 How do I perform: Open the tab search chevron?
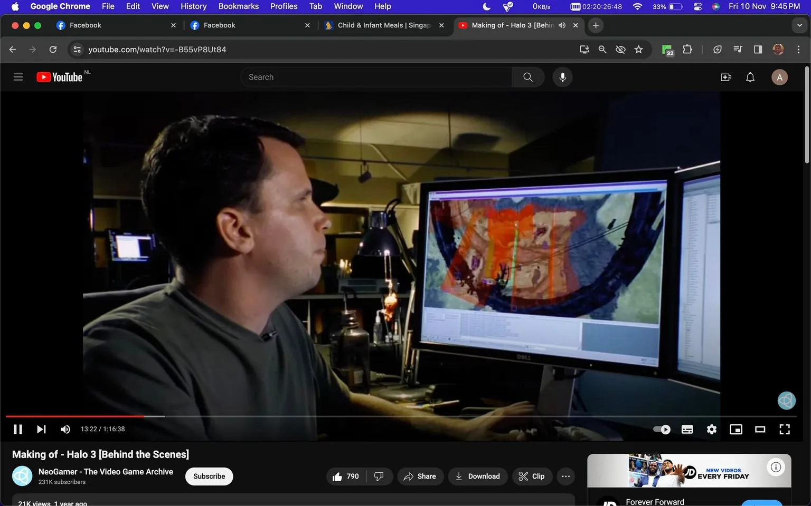(800, 25)
